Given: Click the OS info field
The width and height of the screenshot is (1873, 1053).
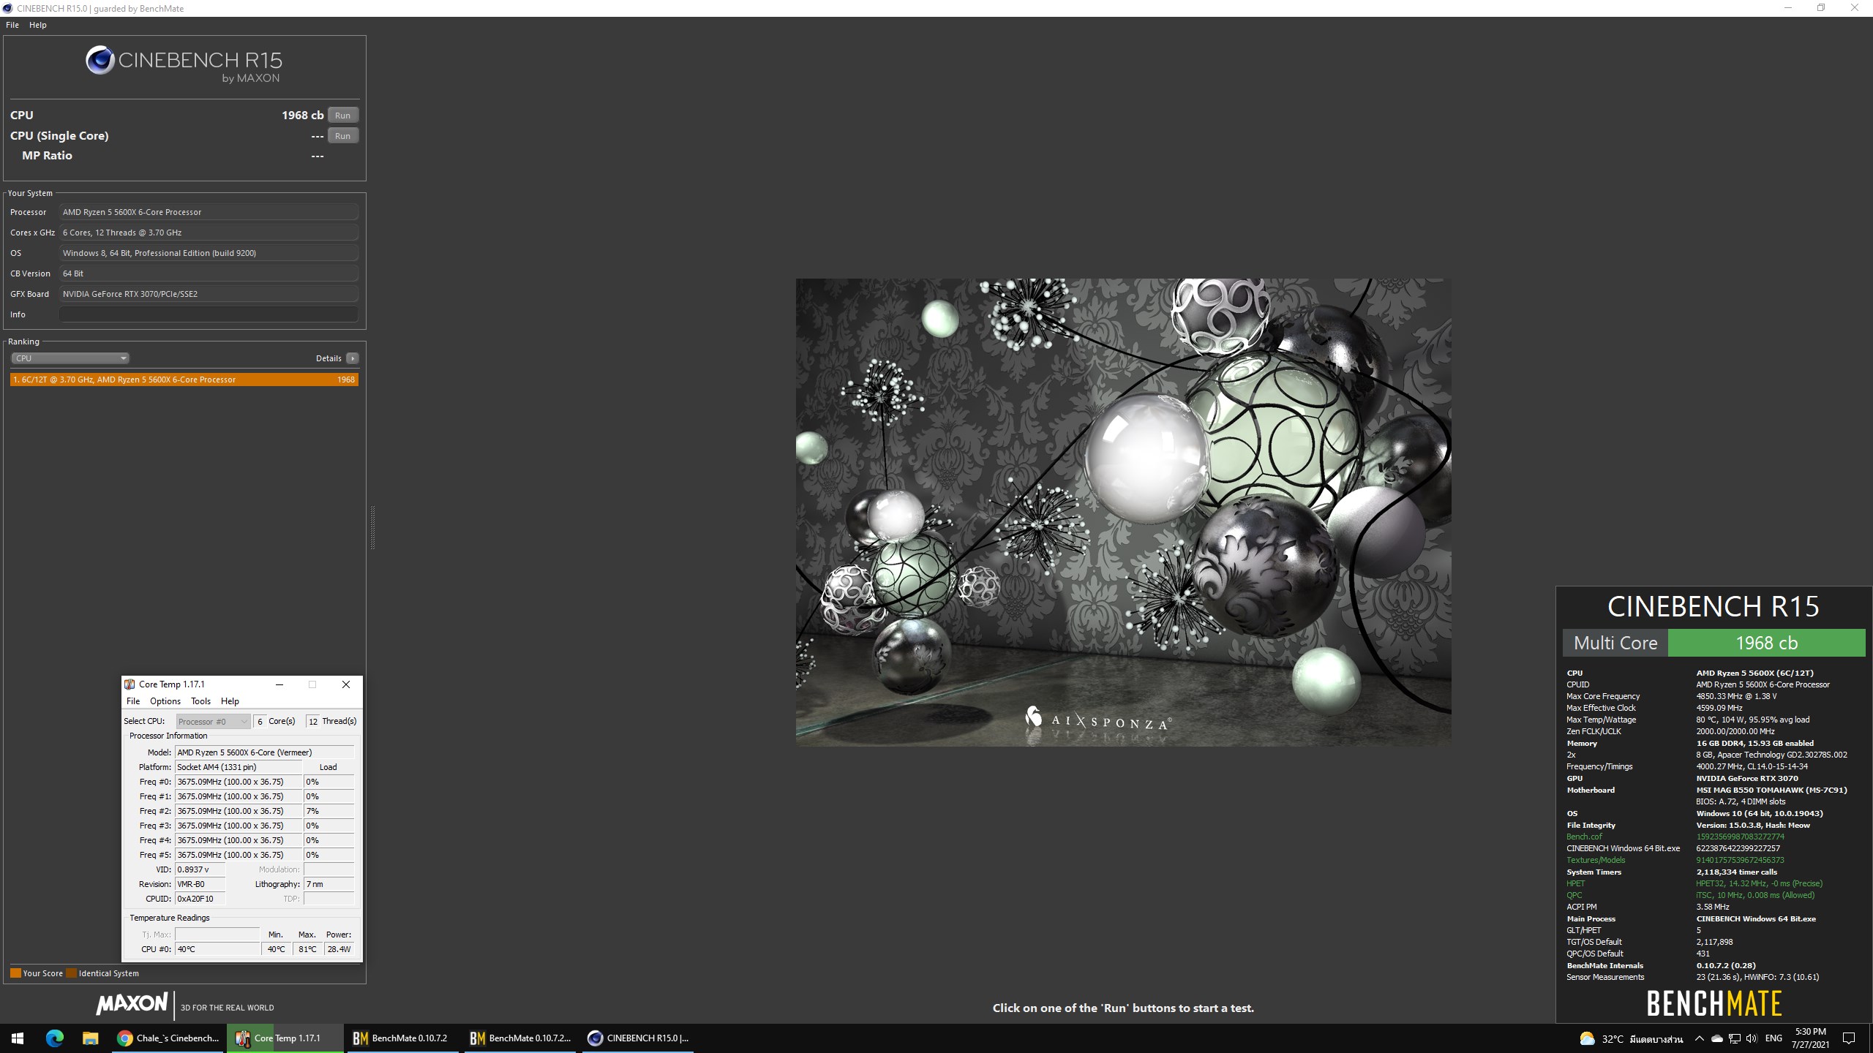Looking at the screenshot, I should click(x=209, y=253).
